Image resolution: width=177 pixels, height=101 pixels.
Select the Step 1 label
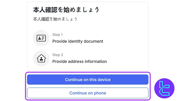click(57, 35)
